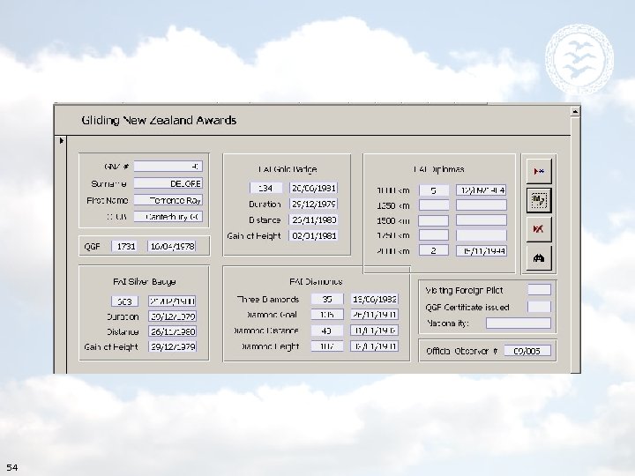635x476 pixels.
Task: Click the QGP number field 1731
Action: [x=124, y=246]
